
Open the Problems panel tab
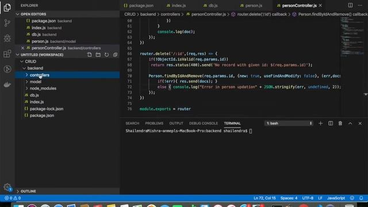pos(154,123)
